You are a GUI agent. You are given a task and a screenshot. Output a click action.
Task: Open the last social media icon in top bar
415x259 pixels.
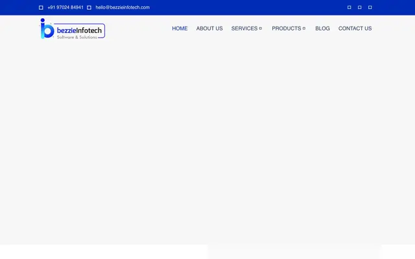point(370,7)
